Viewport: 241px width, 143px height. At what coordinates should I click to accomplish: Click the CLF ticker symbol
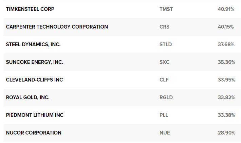click(164, 80)
